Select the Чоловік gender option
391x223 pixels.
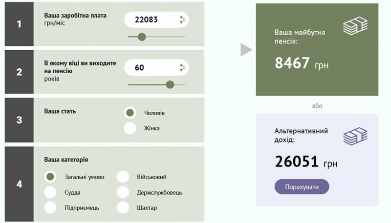(130, 113)
